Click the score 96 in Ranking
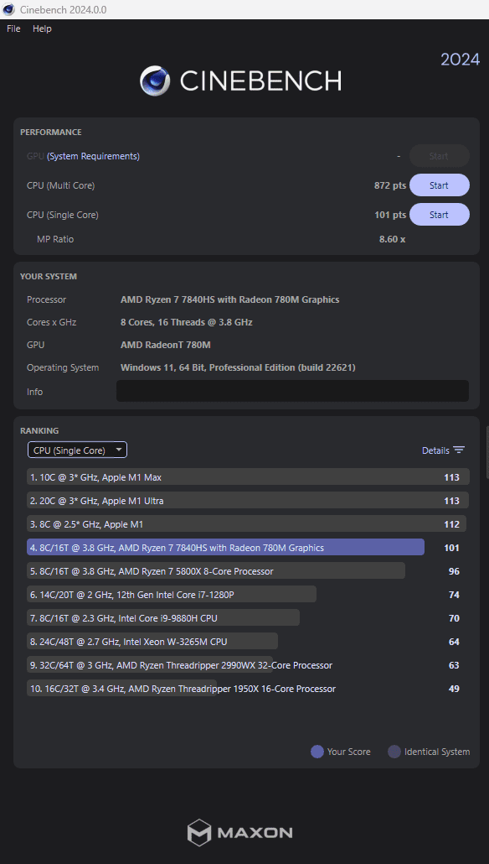The height and width of the screenshot is (864, 489). [x=454, y=571]
